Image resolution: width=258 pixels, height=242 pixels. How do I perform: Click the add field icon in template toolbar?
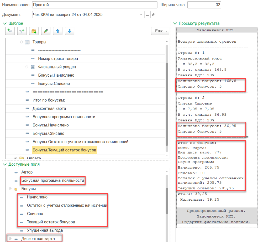(x=10, y=31)
